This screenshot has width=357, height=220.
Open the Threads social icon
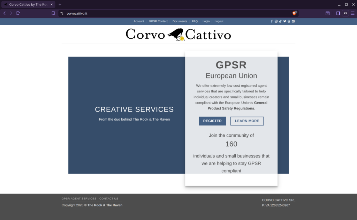pyautogui.click(x=289, y=21)
